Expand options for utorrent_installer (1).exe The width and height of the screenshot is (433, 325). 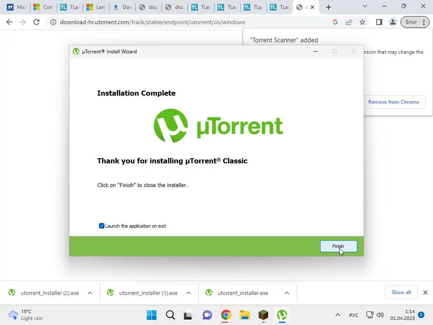click(x=189, y=293)
